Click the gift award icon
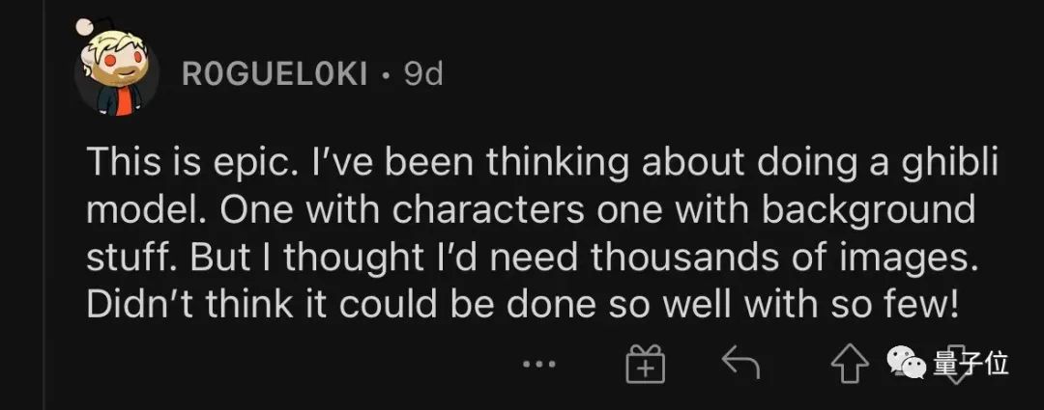The height and width of the screenshot is (410, 1044). [646, 364]
